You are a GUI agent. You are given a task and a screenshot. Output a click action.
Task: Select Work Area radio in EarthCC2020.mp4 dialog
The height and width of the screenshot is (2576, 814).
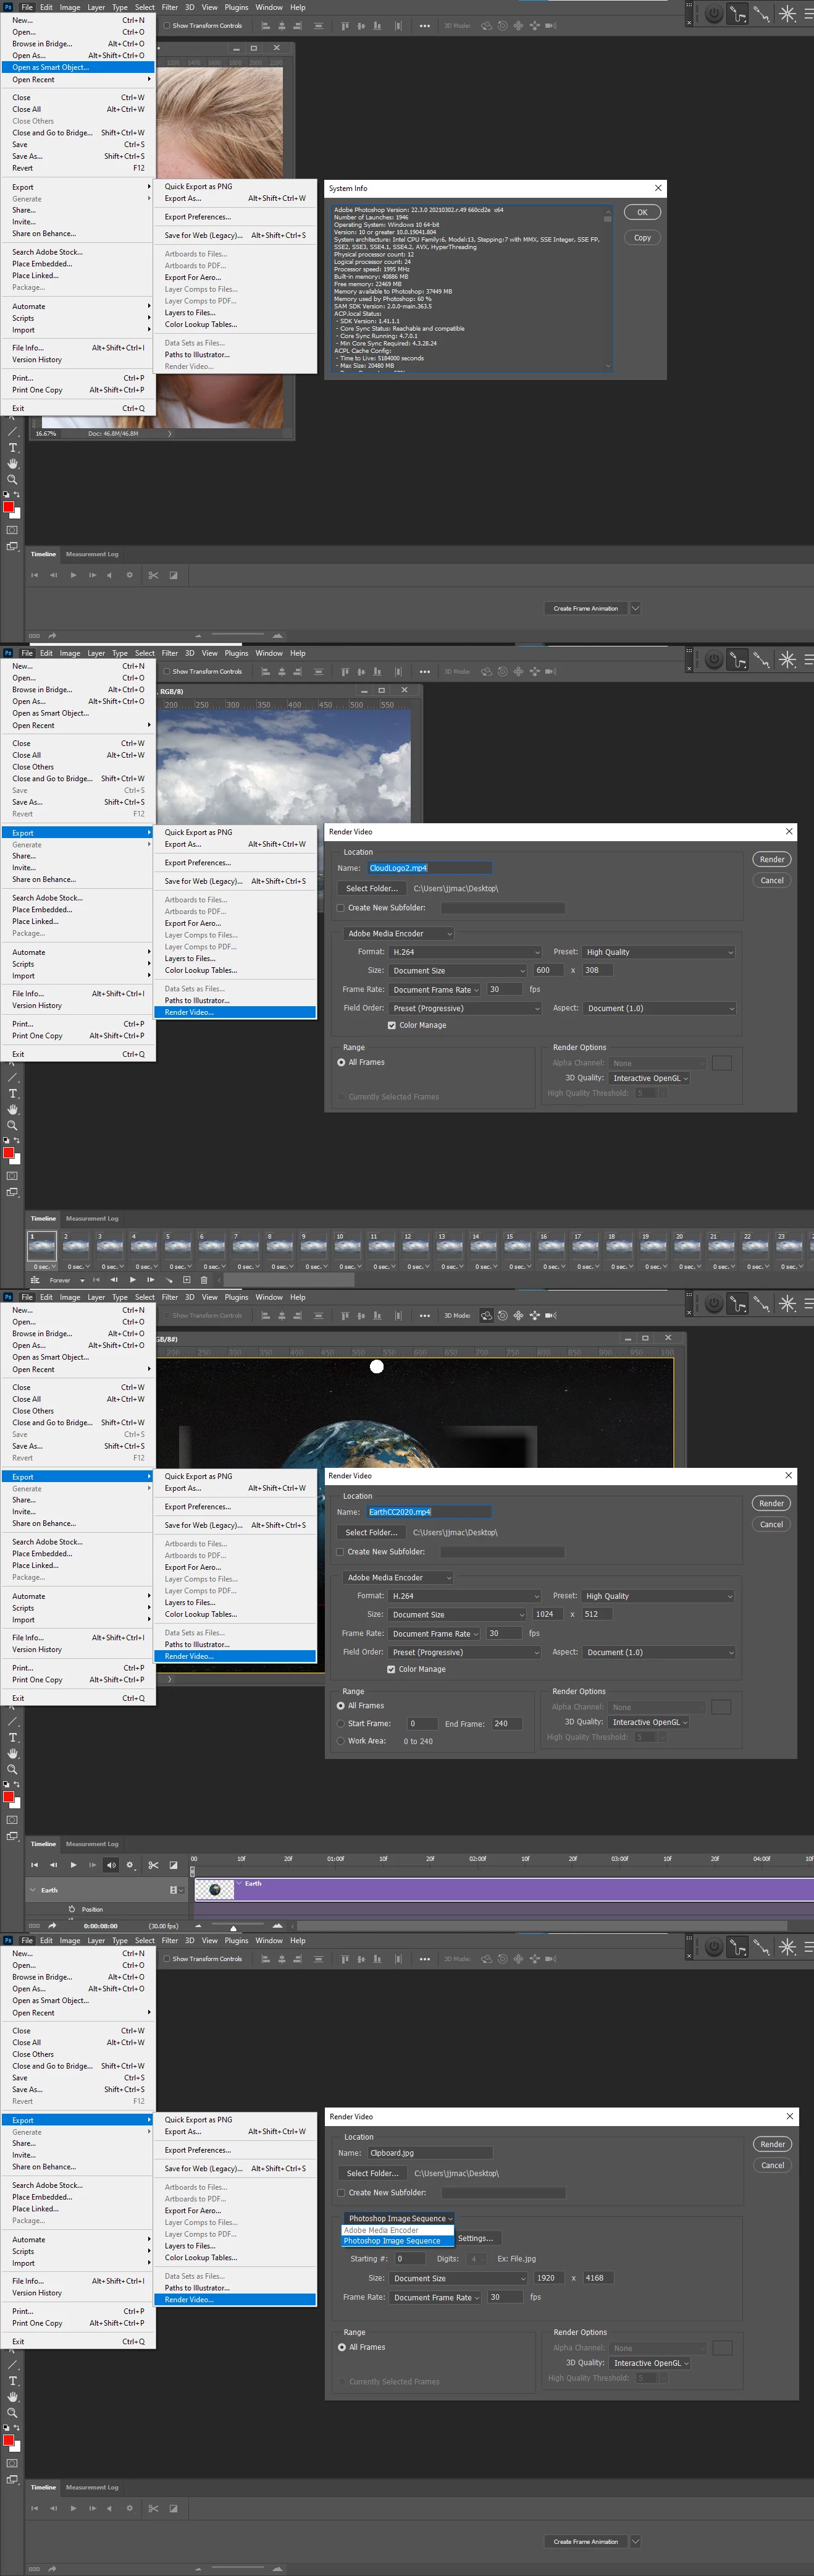[340, 1741]
